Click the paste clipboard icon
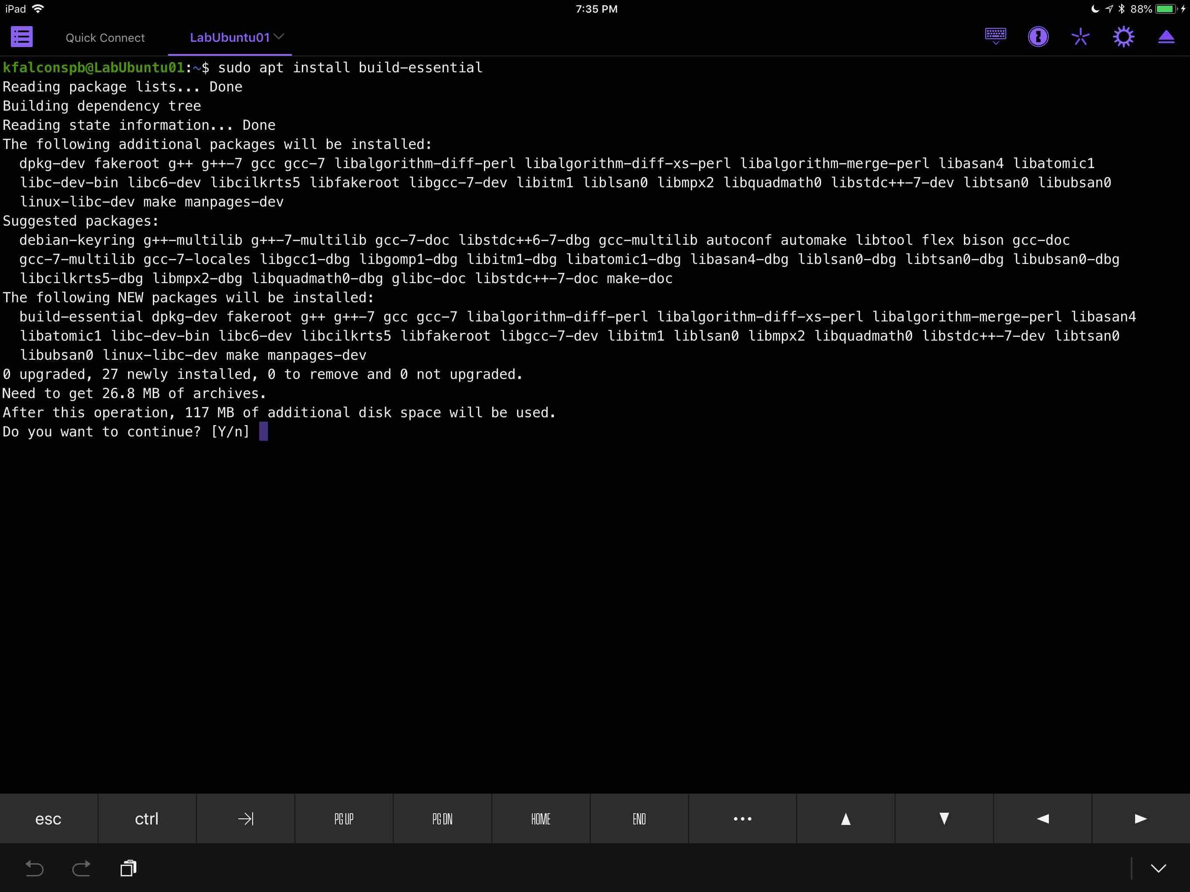 coord(128,868)
